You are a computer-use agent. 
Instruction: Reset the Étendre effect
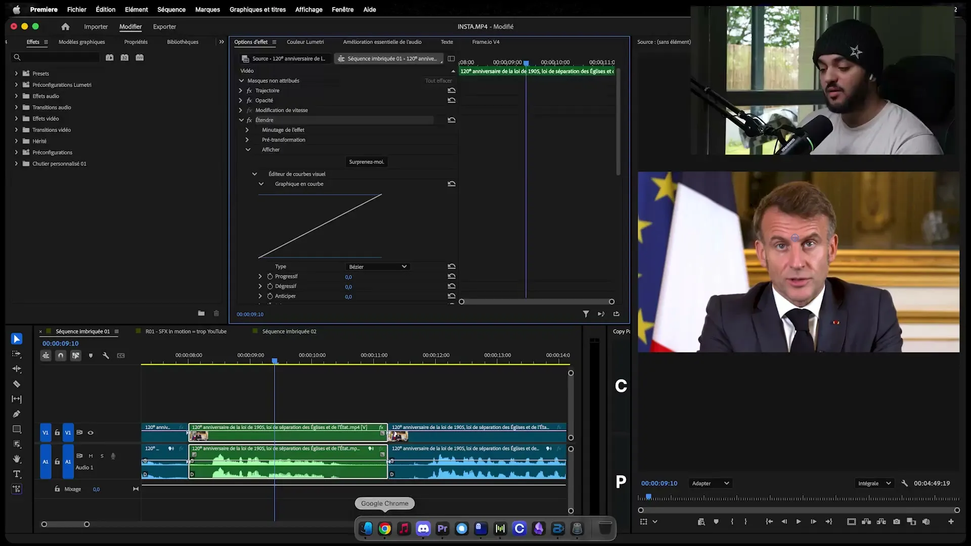coord(452,120)
